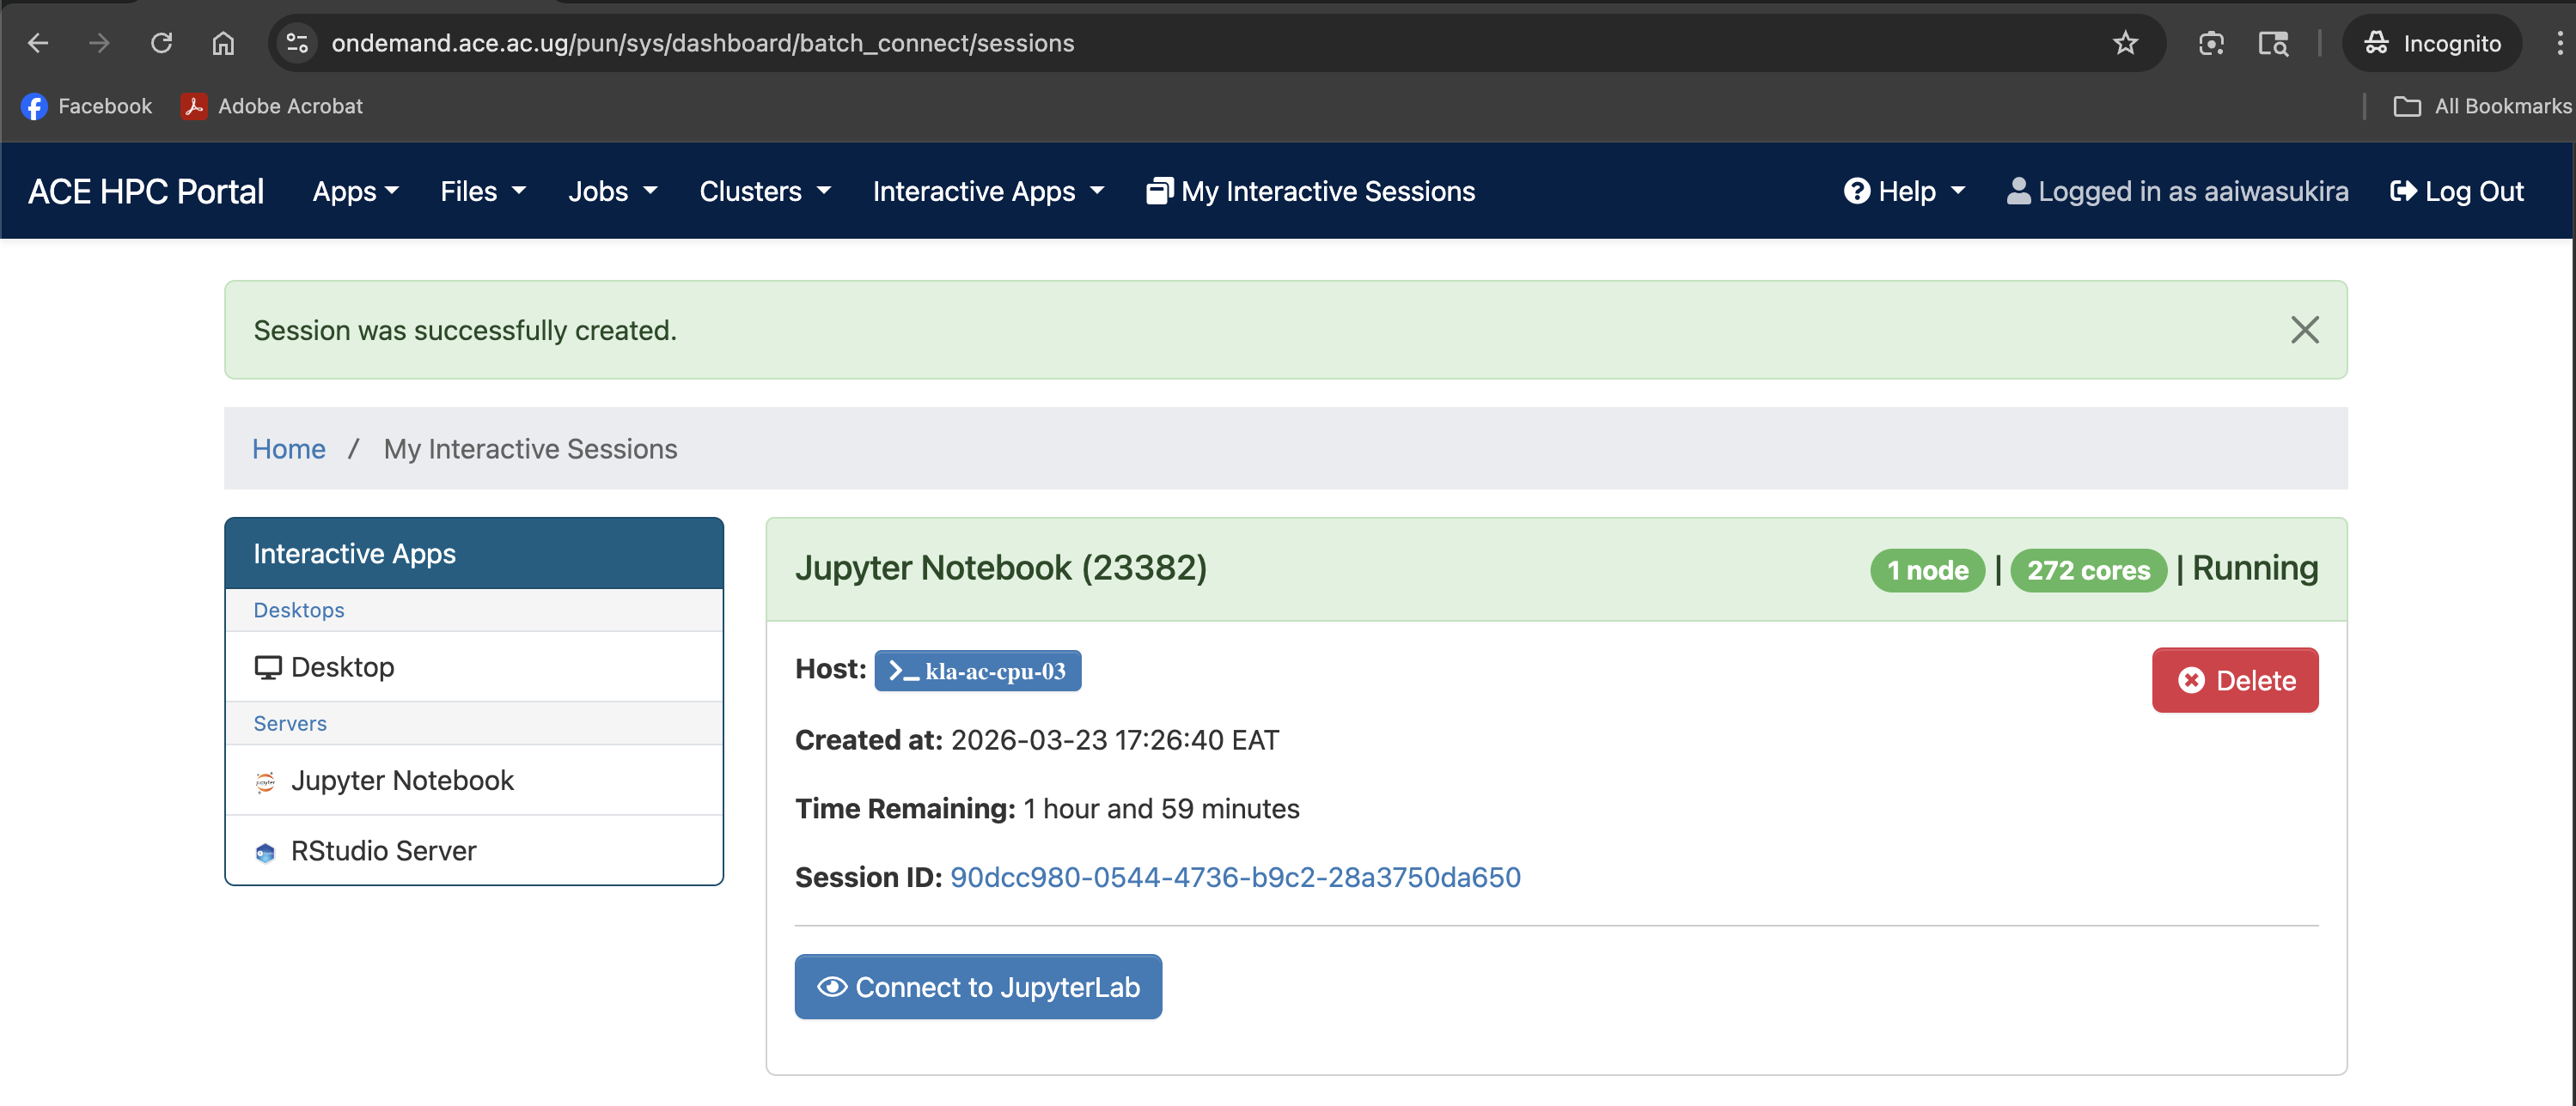Open Facebook from the bookmarks bar
Viewport: 2576px width, 1106px height.
[x=87, y=106]
